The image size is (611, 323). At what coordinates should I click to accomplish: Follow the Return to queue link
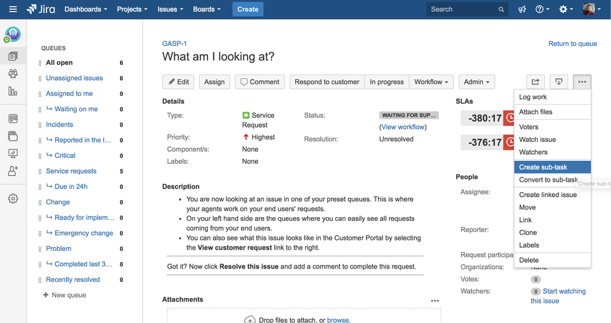[572, 43]
